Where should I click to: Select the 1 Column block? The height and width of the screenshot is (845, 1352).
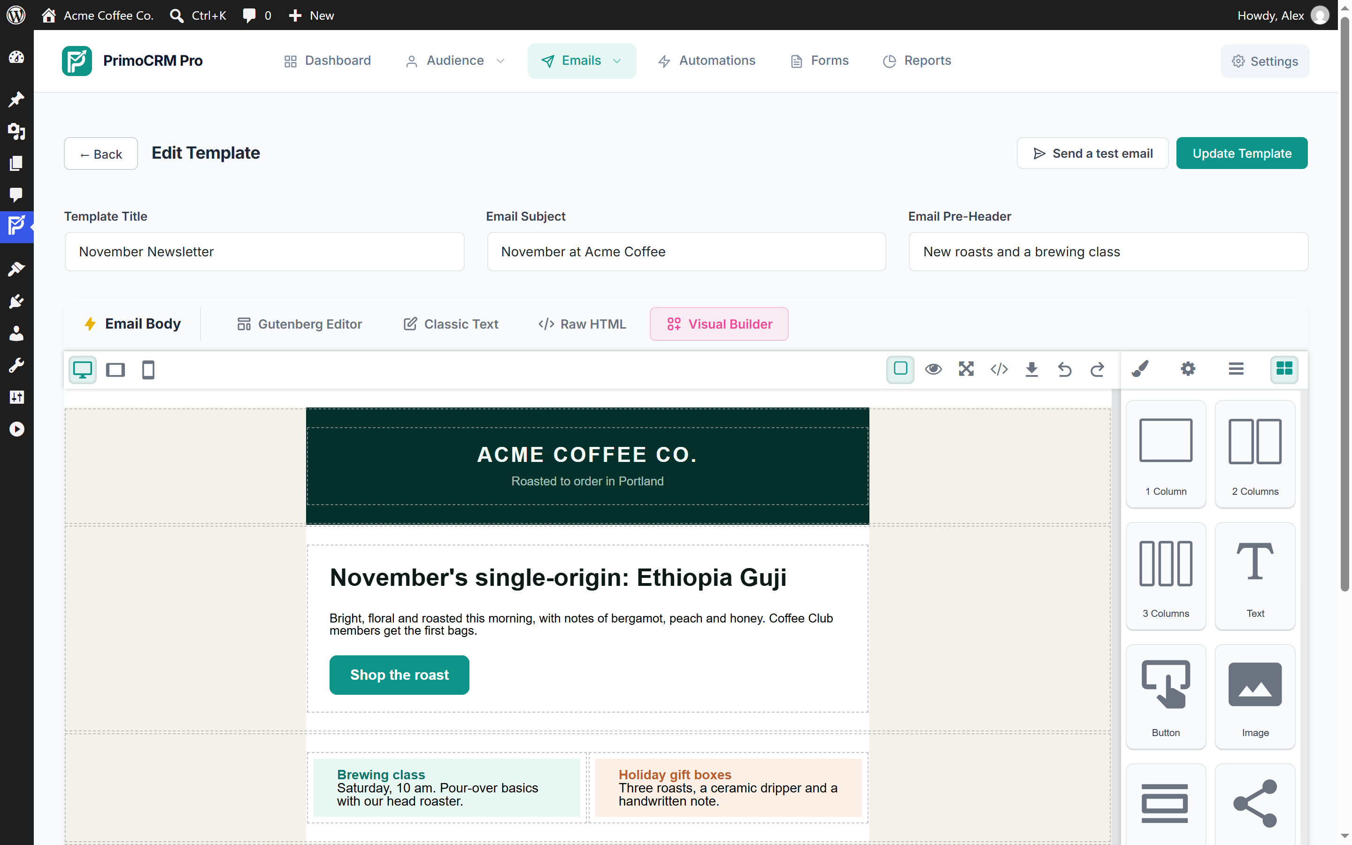(1166, 454)
